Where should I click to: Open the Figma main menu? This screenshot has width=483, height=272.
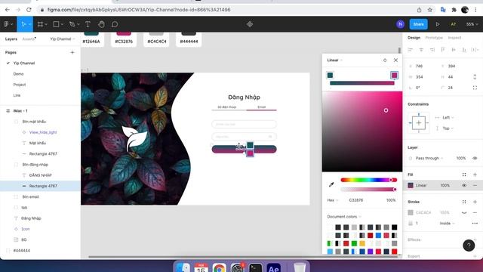coord(8,24)
